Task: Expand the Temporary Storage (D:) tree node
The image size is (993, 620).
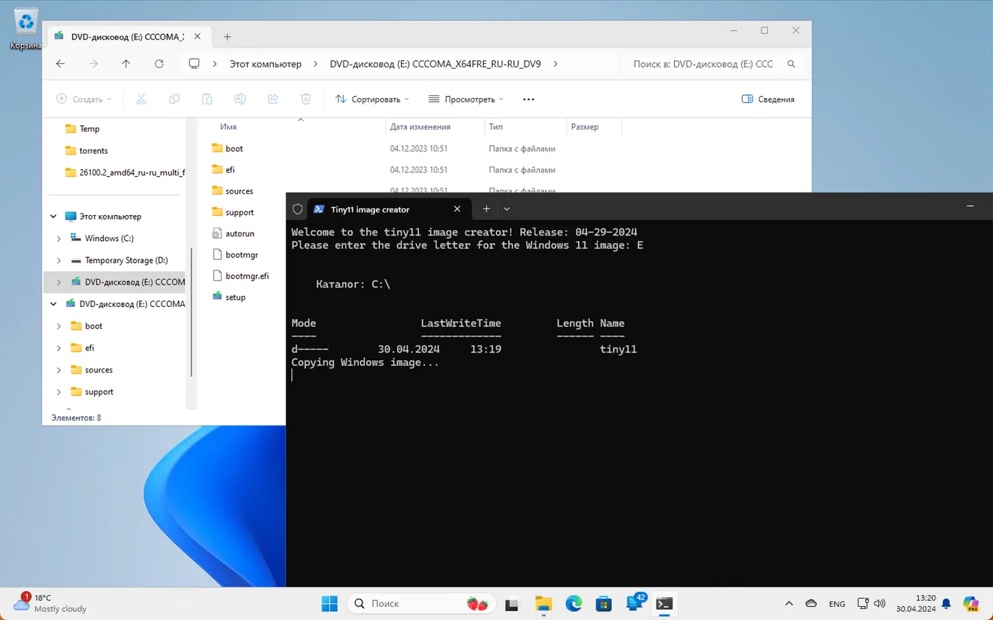Action: coord(59,260)
